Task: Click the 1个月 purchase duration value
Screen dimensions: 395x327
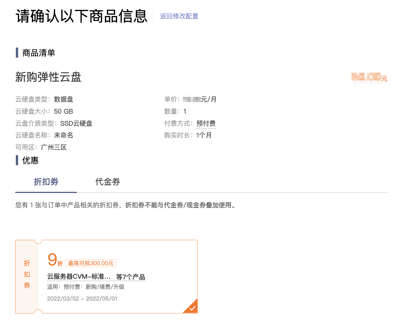Action: 204,135
